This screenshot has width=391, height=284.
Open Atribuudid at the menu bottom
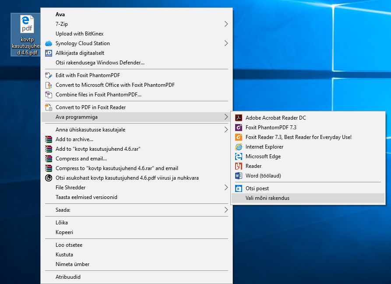(137, 277)
